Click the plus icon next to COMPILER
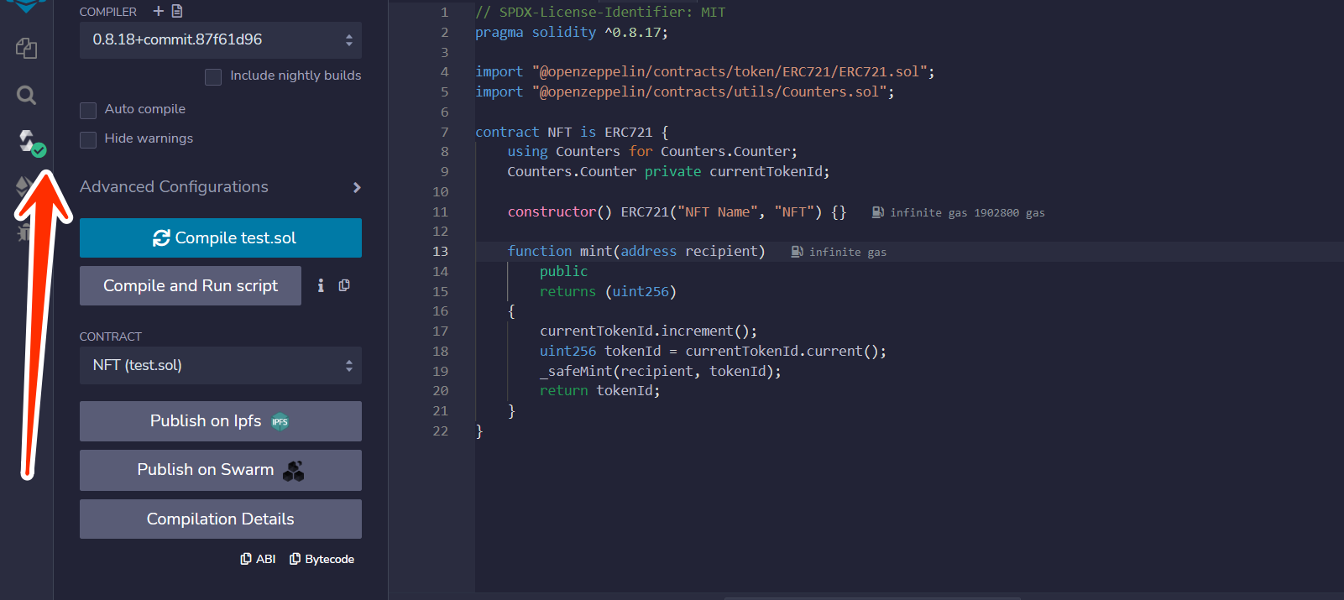1344x600 pixels. 158,11
